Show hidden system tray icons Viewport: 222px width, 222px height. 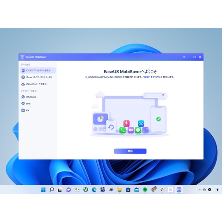[x=199, y=190]
